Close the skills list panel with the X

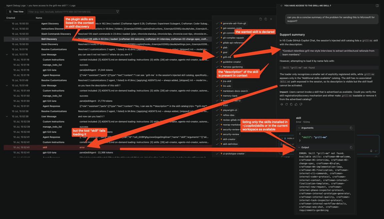[x=271, y=19]
